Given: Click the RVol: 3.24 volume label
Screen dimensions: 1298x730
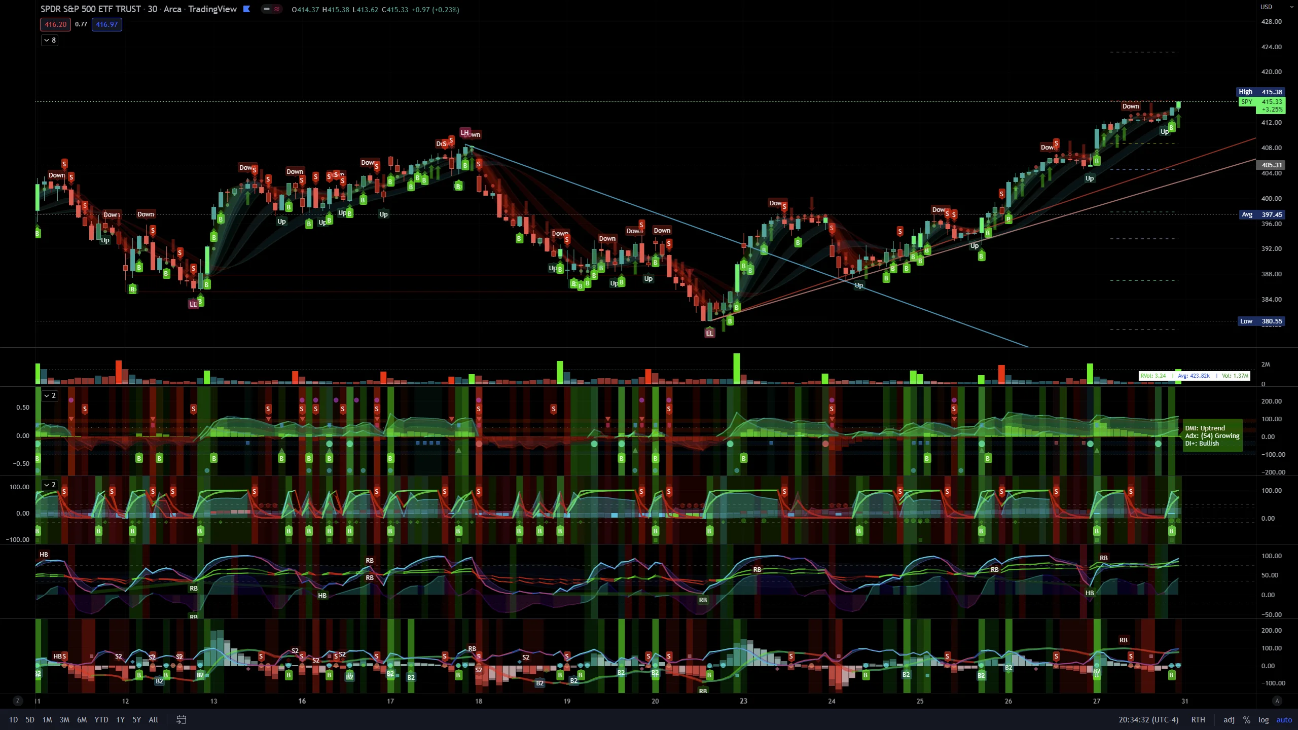Looking at the screenshot, I should [x=1153, y=376].
